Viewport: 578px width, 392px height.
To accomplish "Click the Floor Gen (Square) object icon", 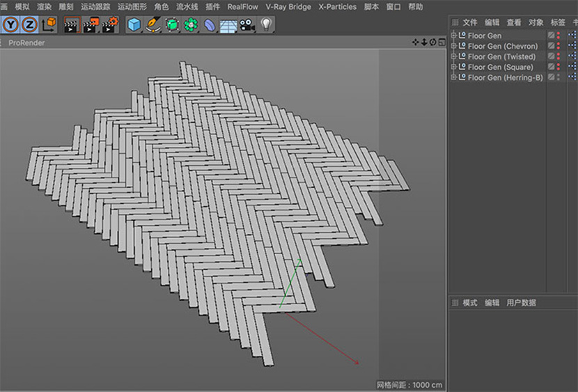I will point(462,67).
